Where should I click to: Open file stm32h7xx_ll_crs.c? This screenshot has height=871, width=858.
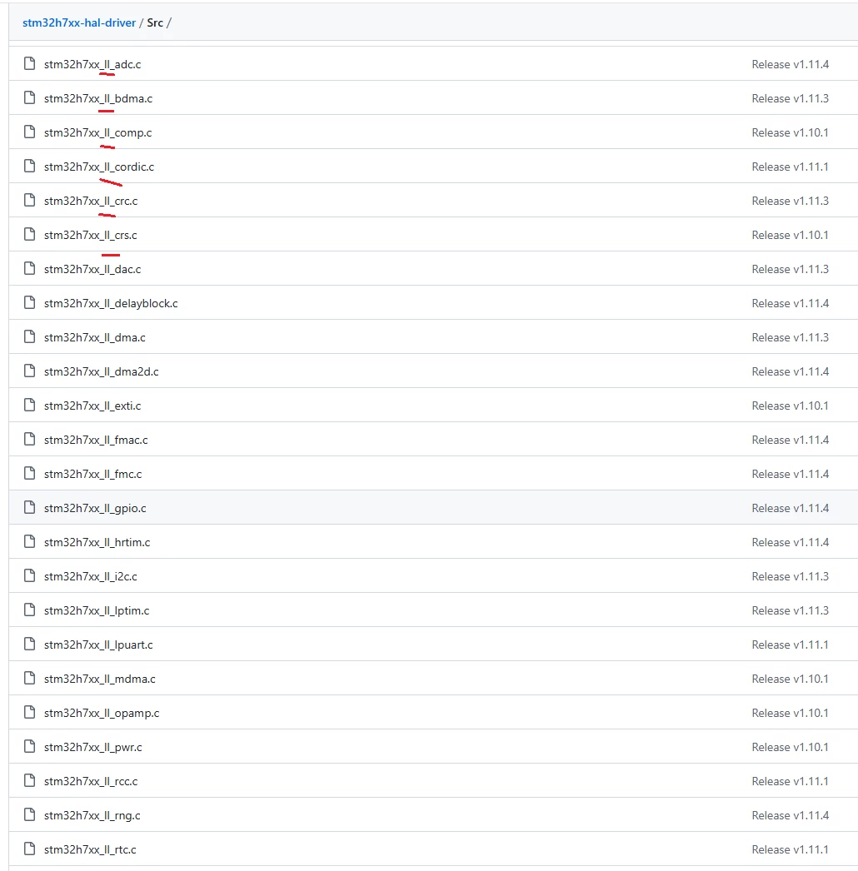[91, 235]
